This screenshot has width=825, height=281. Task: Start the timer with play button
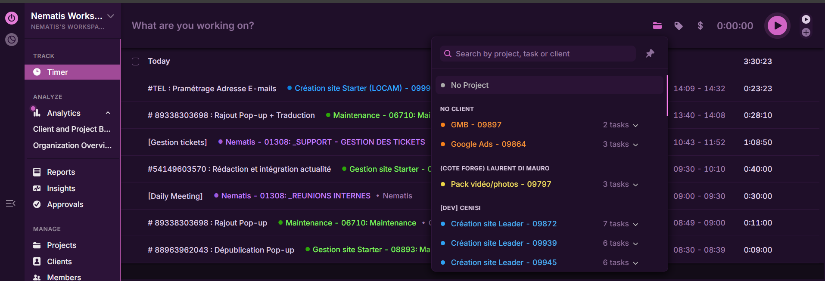pos(777,26)
